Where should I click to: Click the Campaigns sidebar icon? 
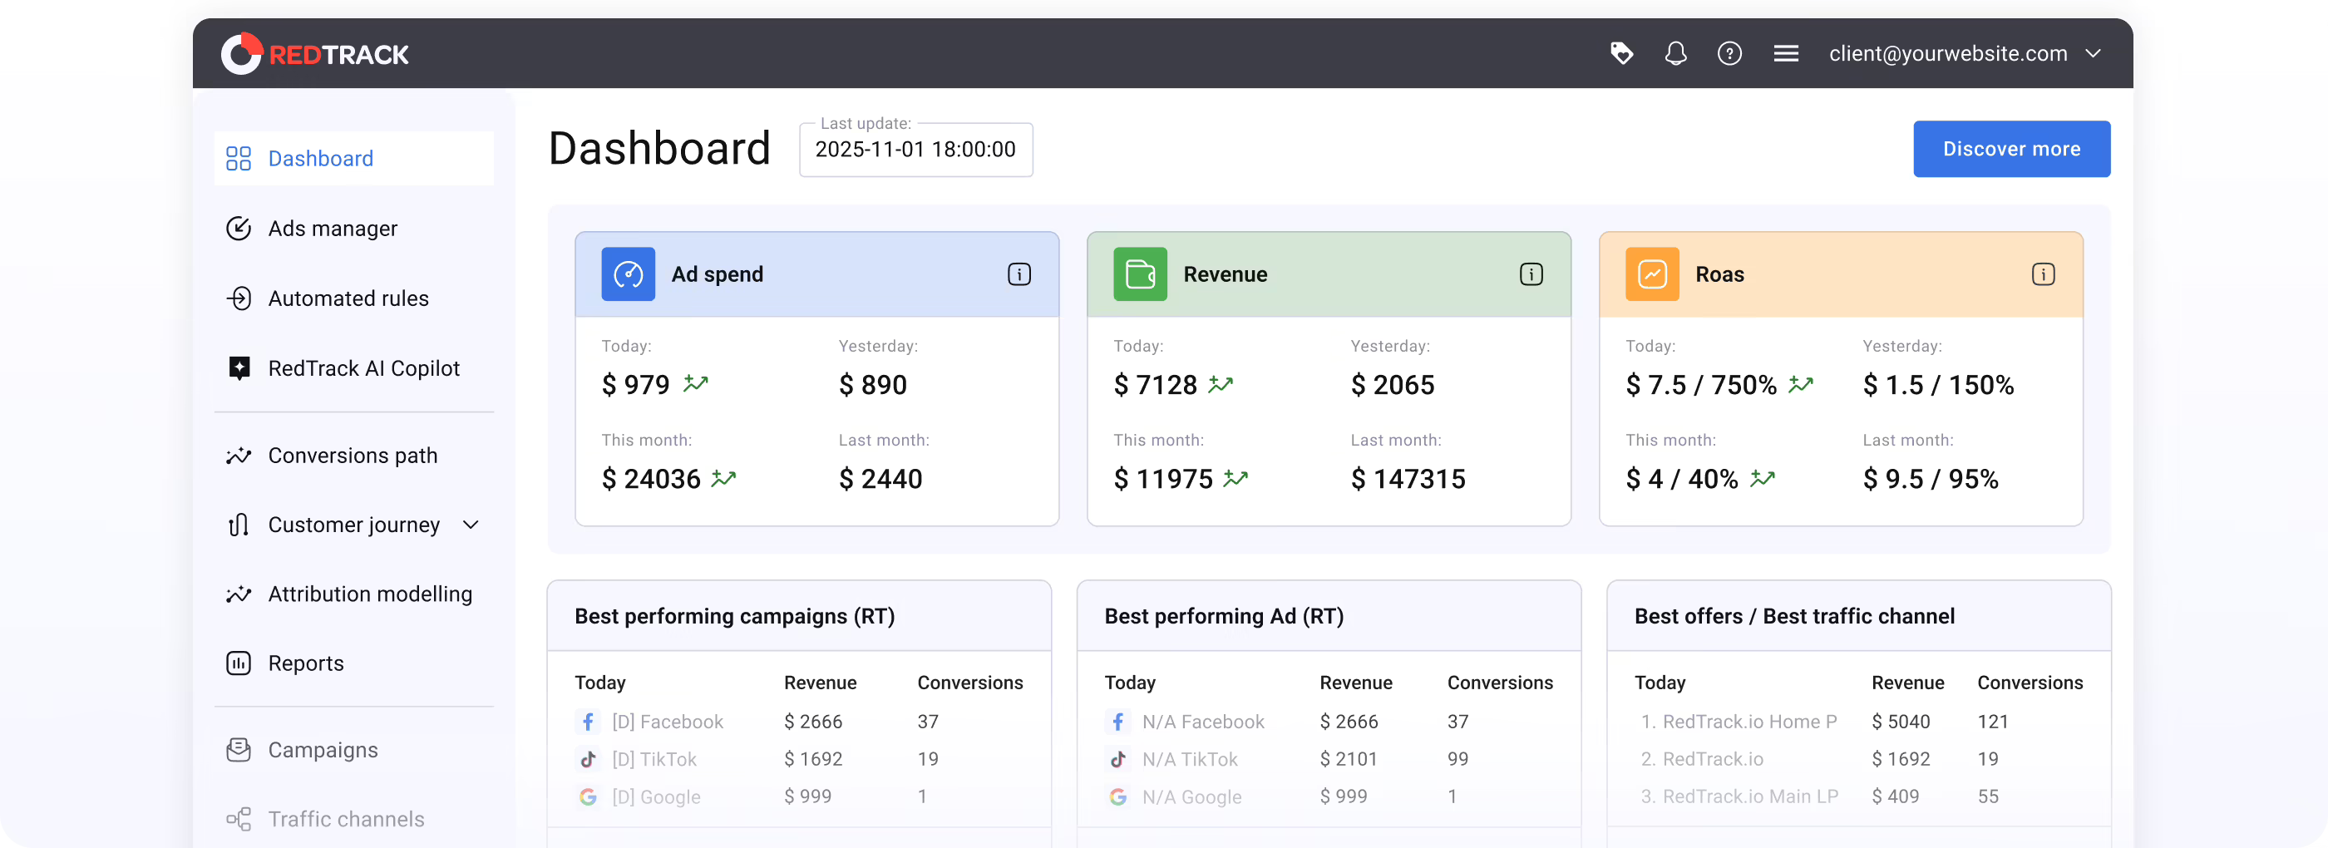[239, 751]
